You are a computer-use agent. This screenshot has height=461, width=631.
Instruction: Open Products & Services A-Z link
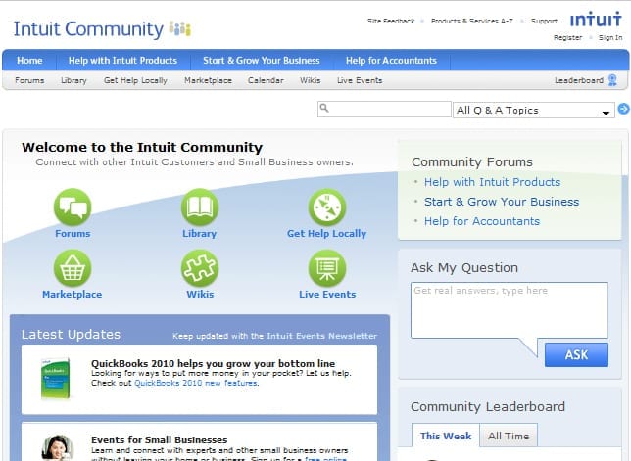(x=472, y=21)
